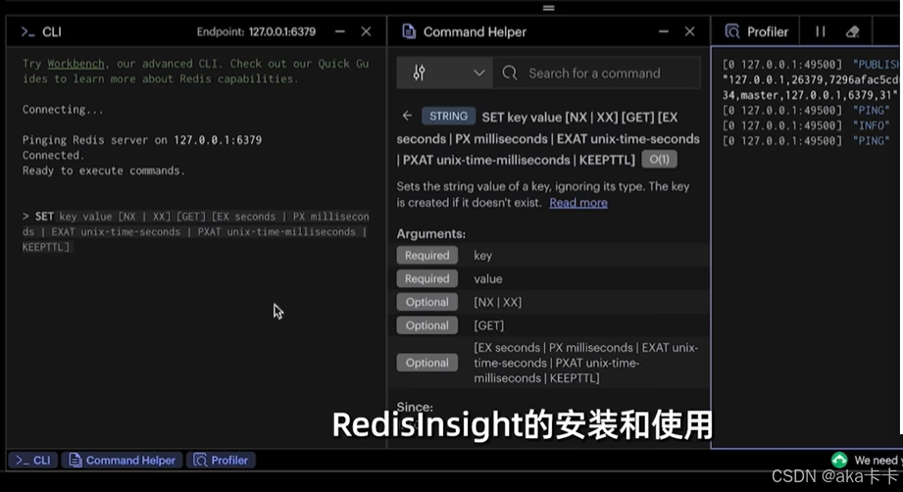This screenshot has height=492, width=903.
Task: Click the Required badge for value
Action: pyautogui.click(x=426, y=278)
